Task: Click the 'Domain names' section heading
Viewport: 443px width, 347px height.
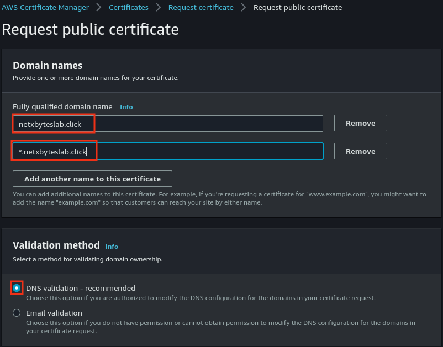Action: pos(48,66)
